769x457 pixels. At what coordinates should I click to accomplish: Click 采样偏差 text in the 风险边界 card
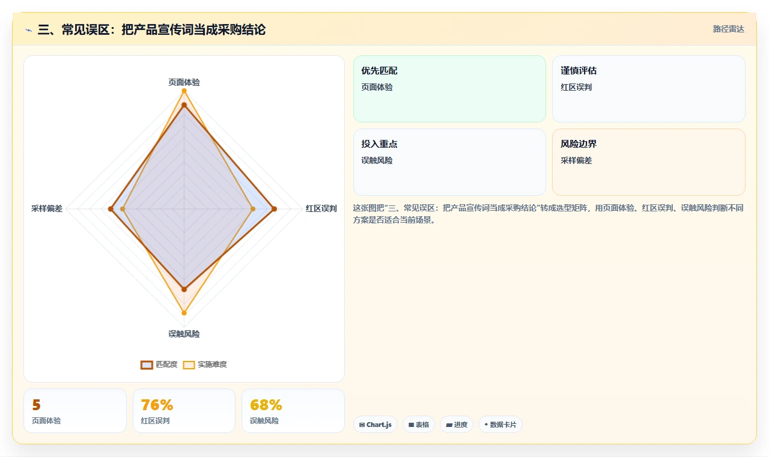(576, 160)
